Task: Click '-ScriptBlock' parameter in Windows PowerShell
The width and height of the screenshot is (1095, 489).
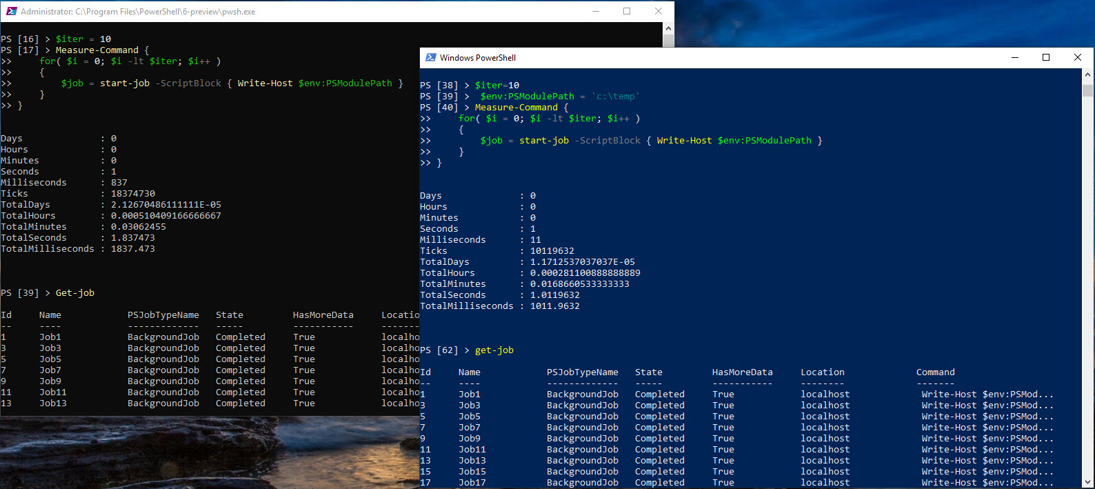Action: [x=607, y=141]
